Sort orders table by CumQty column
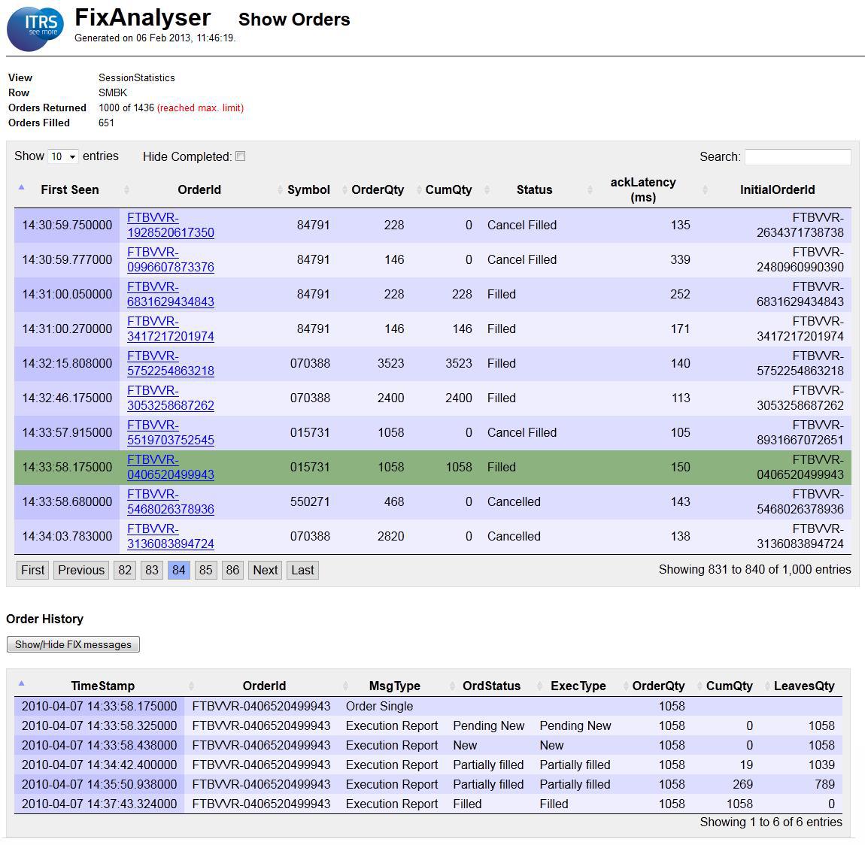The image size is (865, 845). [x=448, y=190]
